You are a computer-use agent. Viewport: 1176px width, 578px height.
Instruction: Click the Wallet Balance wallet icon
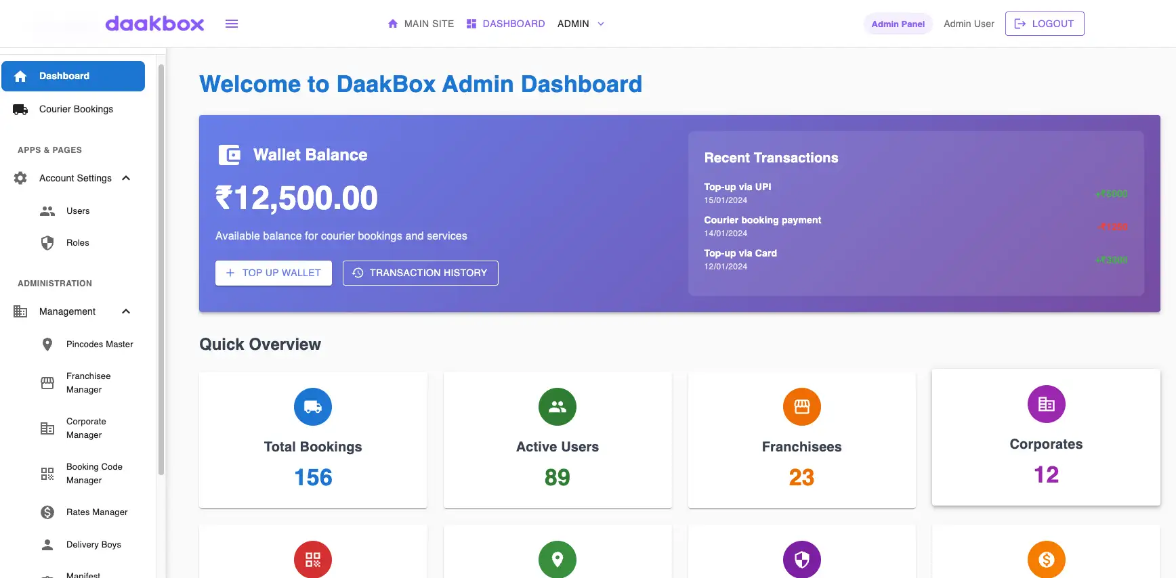(229, 155)
